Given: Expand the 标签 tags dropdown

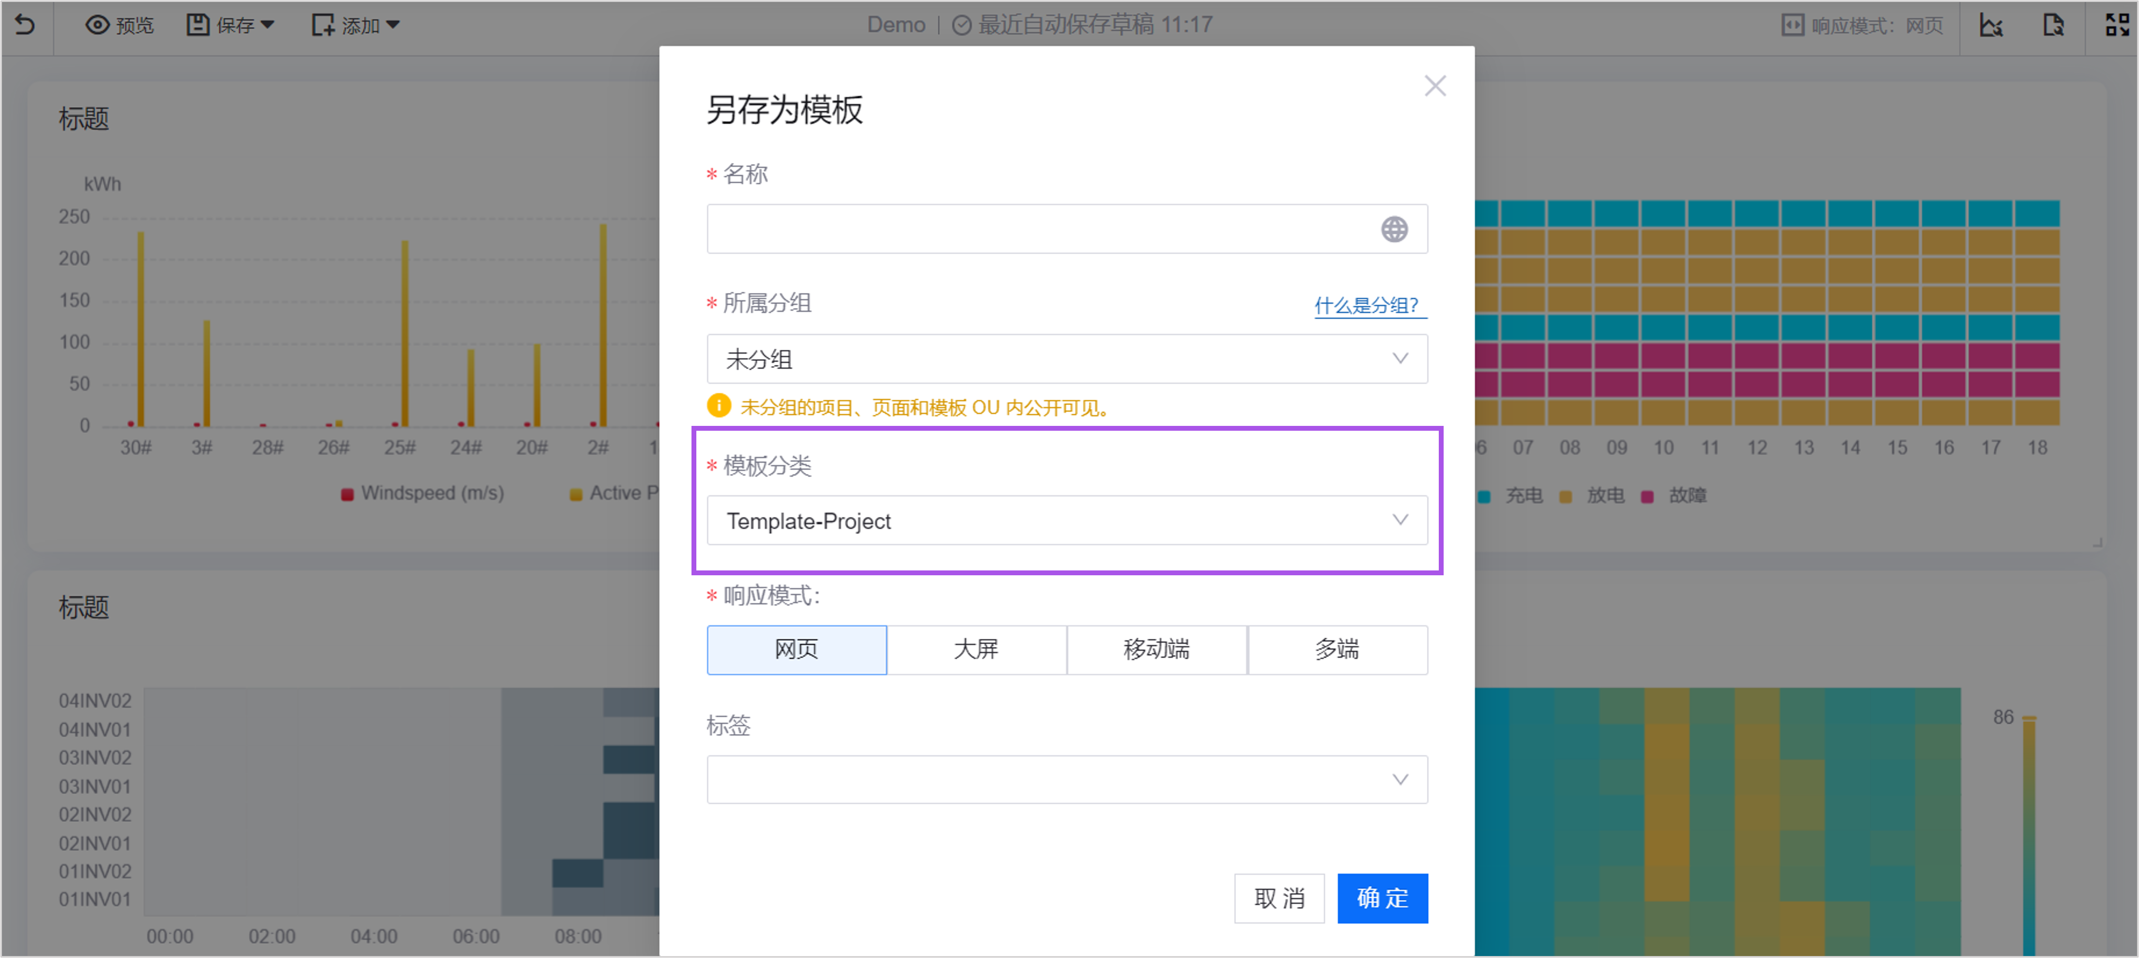Looking at the screenshot, I should click(x=1066, y=779).
